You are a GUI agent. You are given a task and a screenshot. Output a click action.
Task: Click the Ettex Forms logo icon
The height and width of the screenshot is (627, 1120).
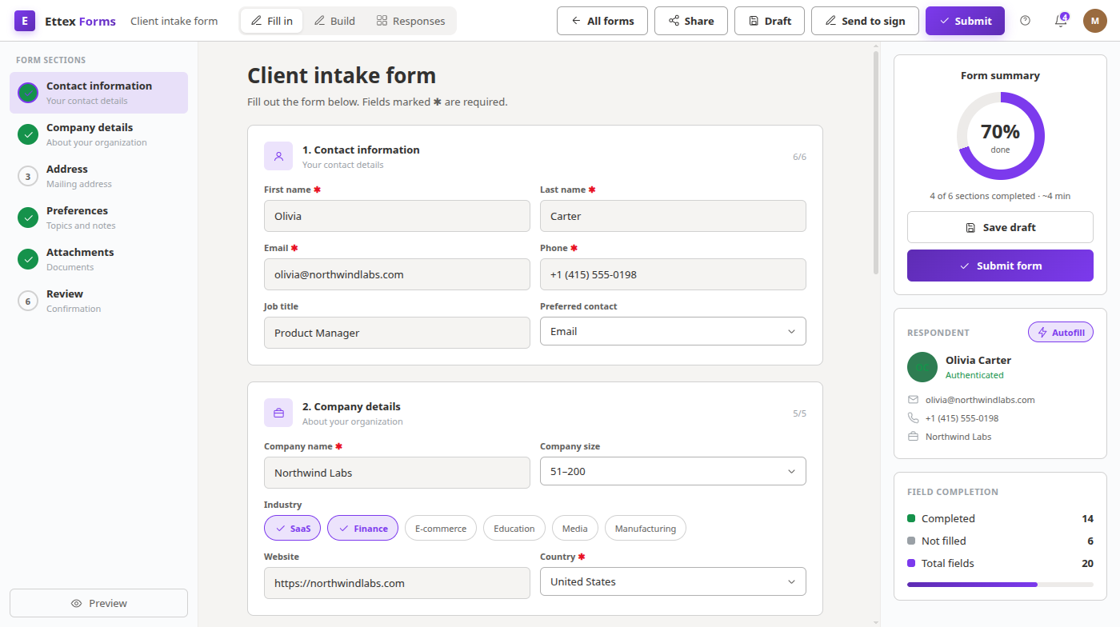pos(25,21)
